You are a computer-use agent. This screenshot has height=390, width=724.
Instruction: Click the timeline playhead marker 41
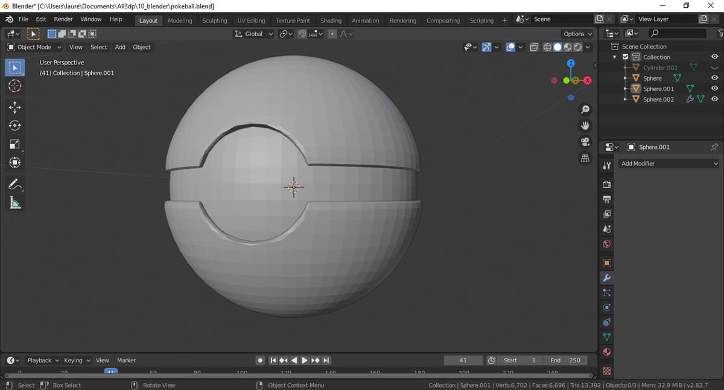tap(111, 373)
